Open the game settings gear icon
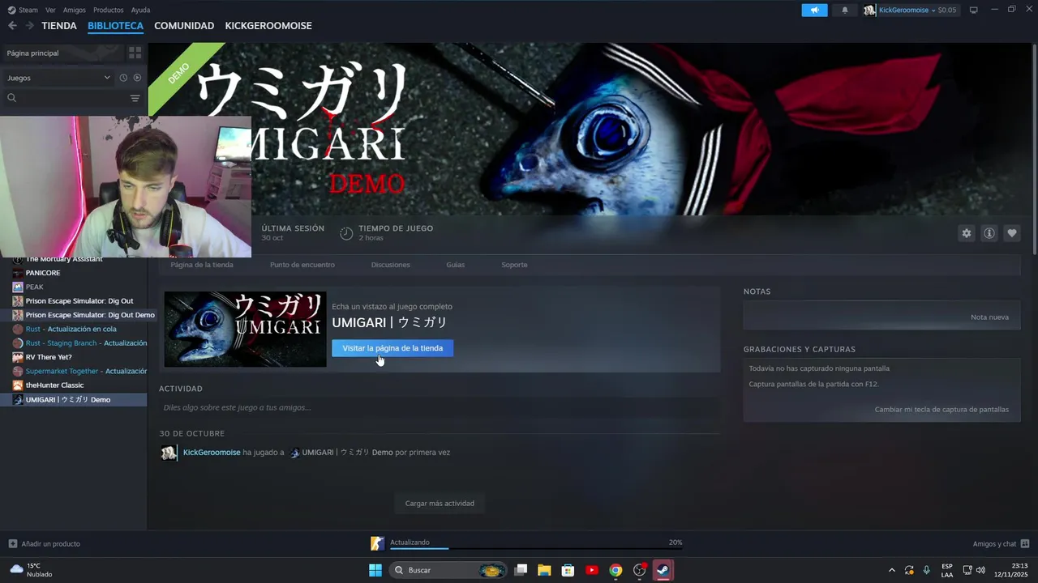 click(966, 233)
